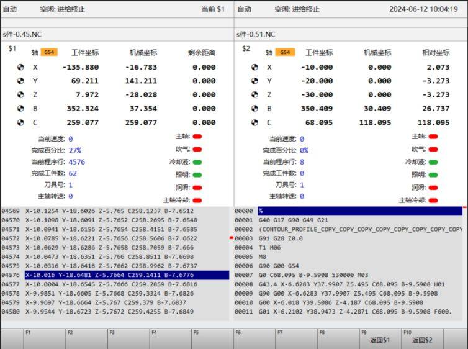This screenshot has height=349, width=468.
Task: Toggle the 主轴 indicator in $2 panel
Action: click(433, 137)
